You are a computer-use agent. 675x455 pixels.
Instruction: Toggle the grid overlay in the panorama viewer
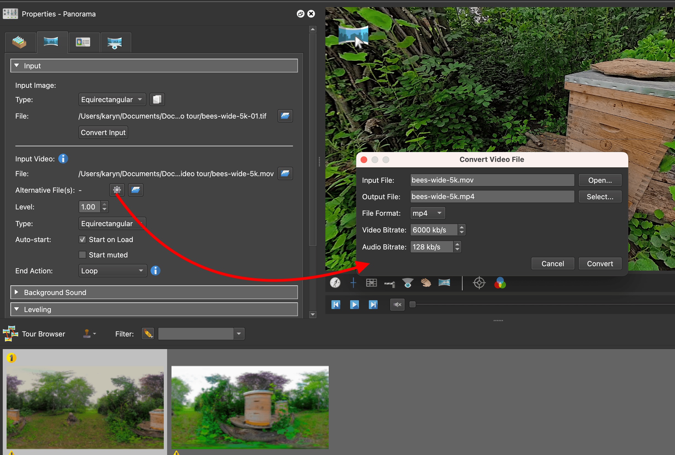click(x=372, y=283)
